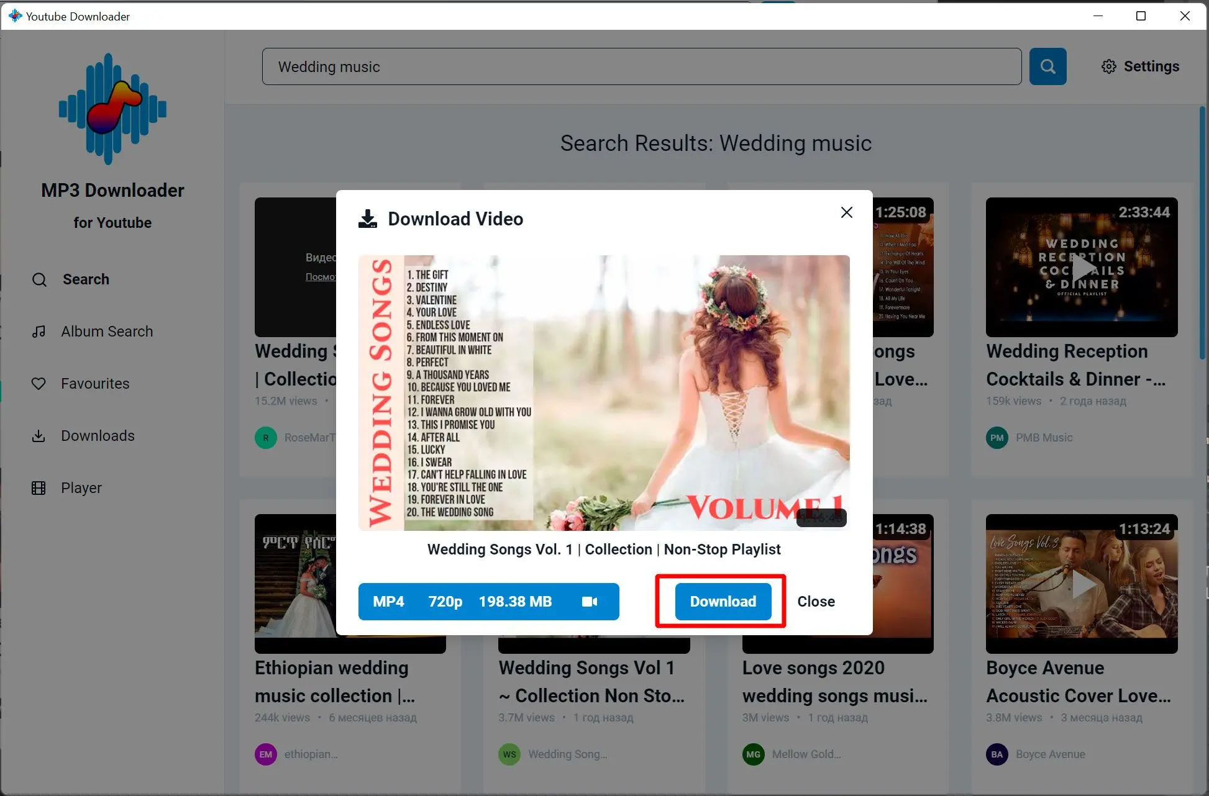Click the MP4 format selector button
This screenshot has height=796, width=1209.
(x=487, y=600)
